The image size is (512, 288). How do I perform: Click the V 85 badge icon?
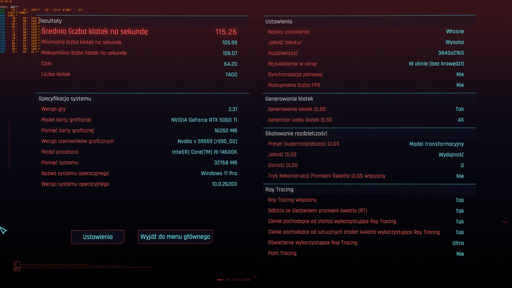pos(16,266)
